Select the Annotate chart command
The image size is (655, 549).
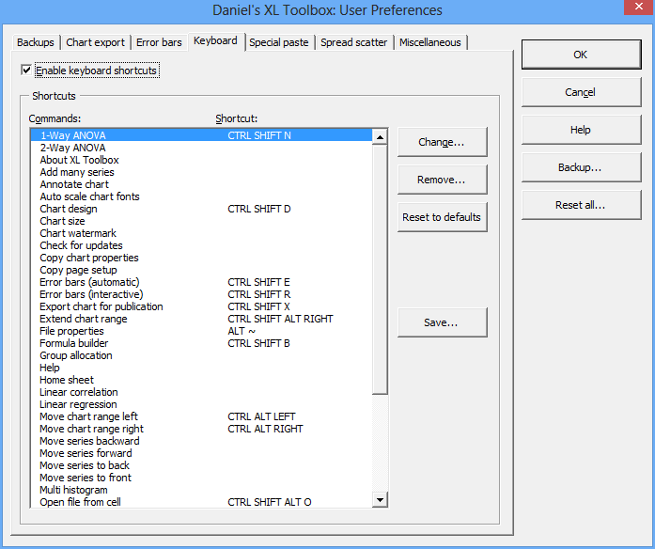click(201, 184)
